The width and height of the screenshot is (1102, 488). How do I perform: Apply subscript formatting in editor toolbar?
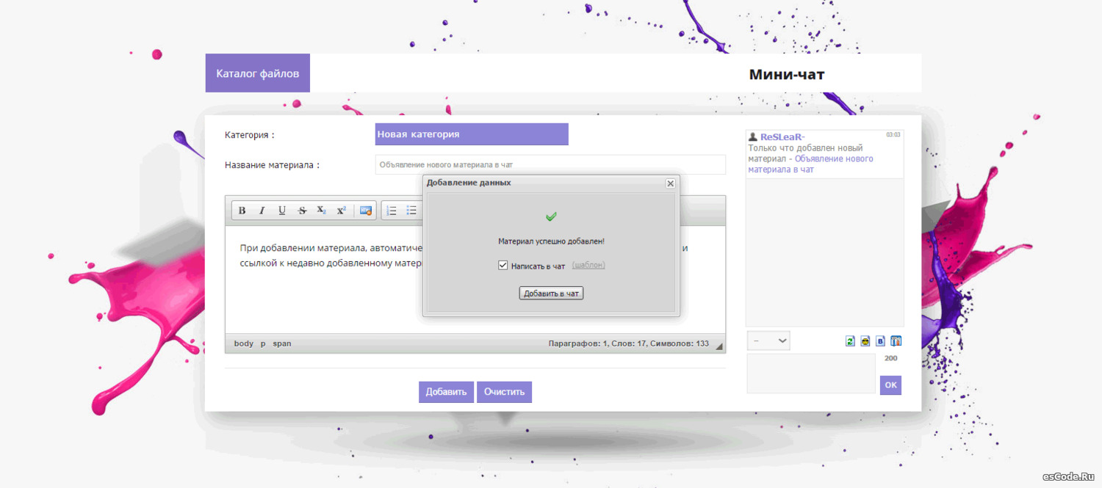pos(322,211)
